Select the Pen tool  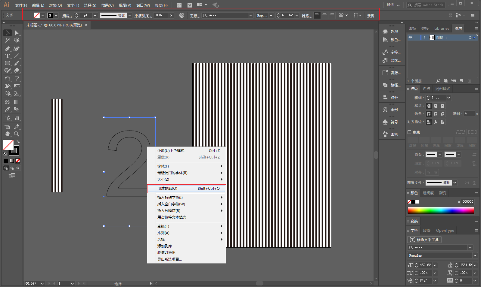click(x=8, y=49)
